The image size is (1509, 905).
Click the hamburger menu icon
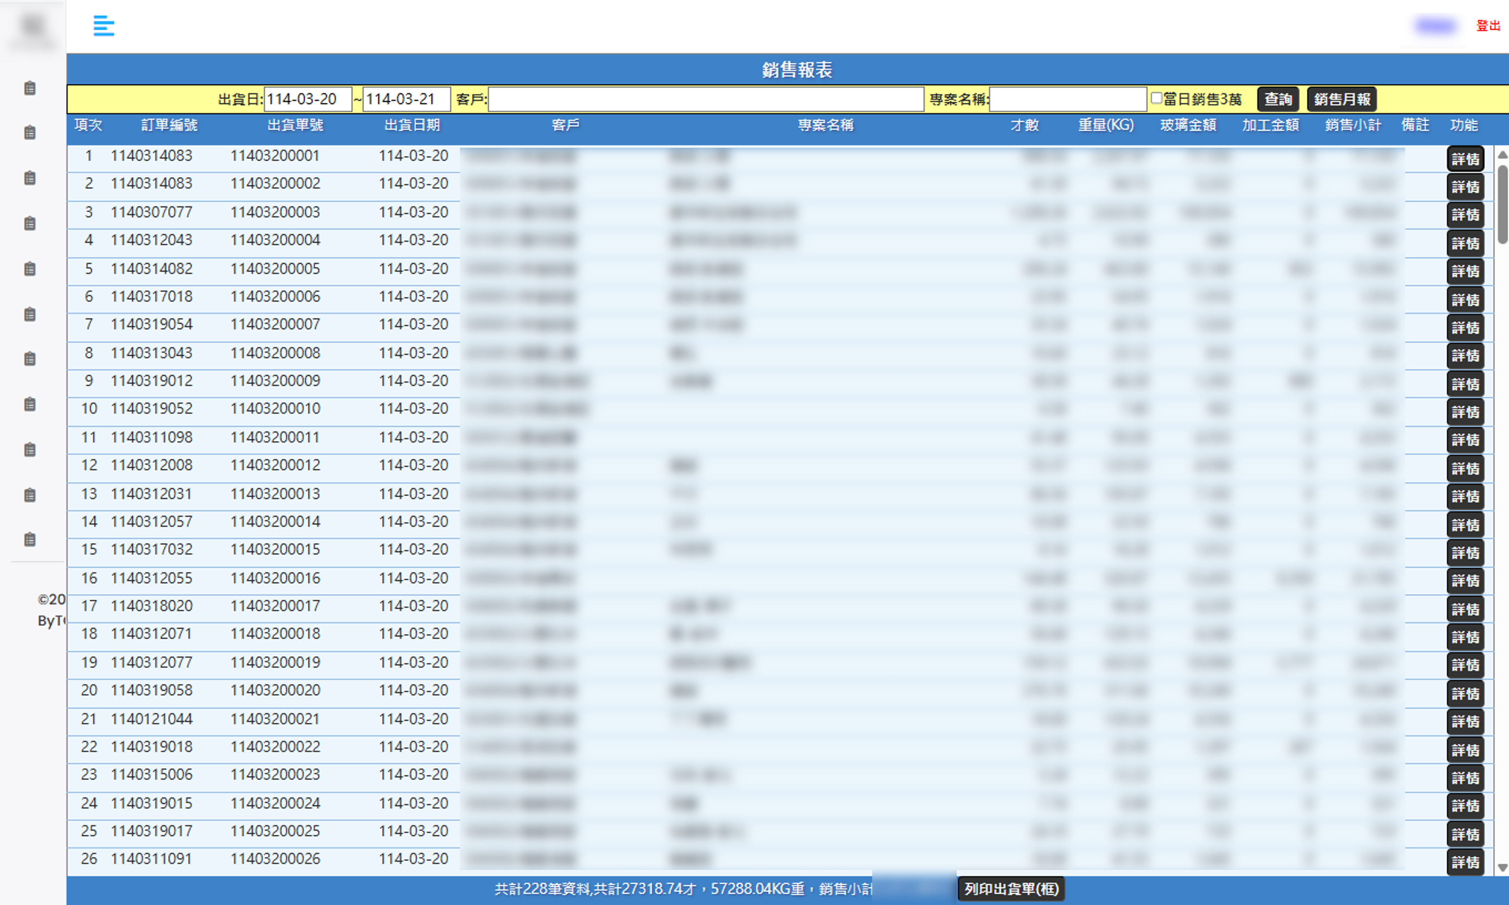(x=104, y=26)
